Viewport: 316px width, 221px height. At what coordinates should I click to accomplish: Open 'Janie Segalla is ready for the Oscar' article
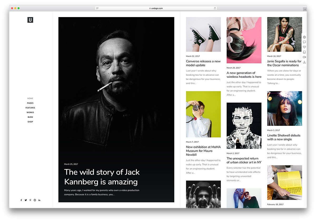[x=284, y=63]
